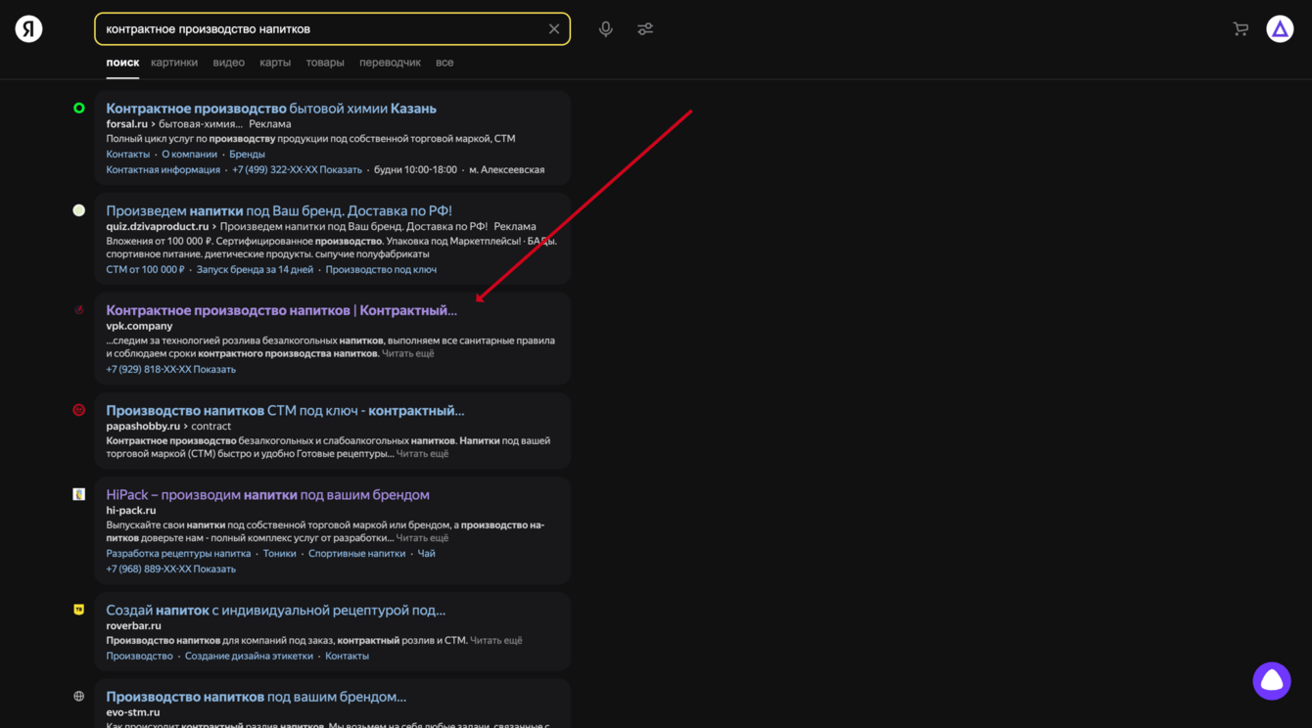Switch to the «товары» tab
The image size is (1312, 728).
[325, 63]
